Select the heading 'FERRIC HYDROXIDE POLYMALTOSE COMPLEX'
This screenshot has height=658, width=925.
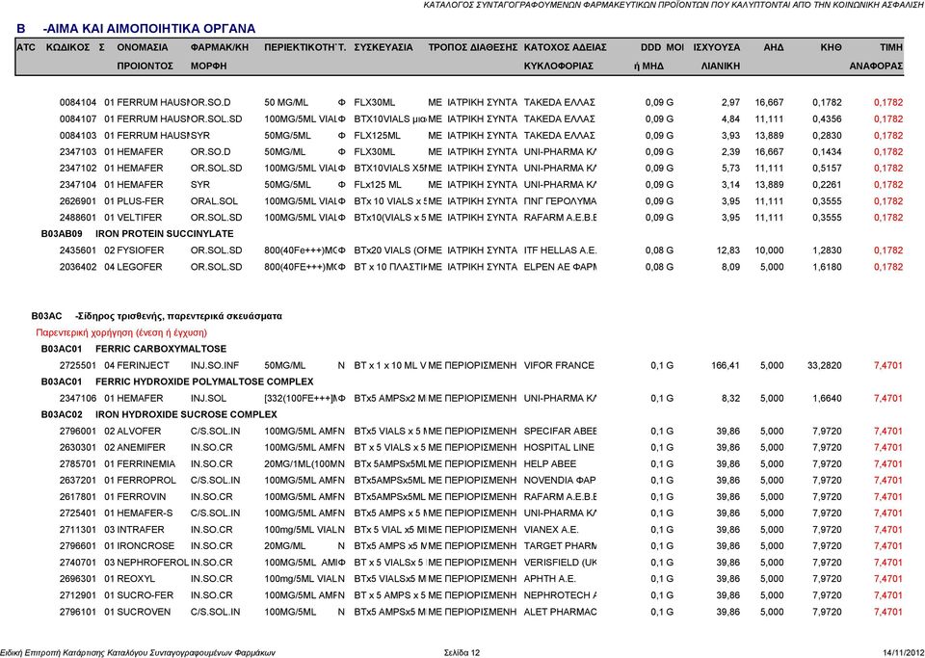click(x=204, y=382)
